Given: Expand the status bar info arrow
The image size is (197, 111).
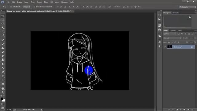Looking at the screenshot, I should (x=42, y=110).
